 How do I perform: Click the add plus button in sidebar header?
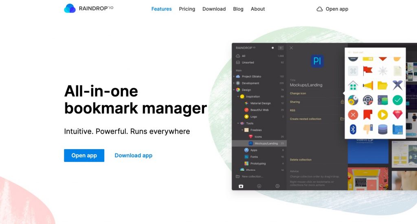[281, 48]
